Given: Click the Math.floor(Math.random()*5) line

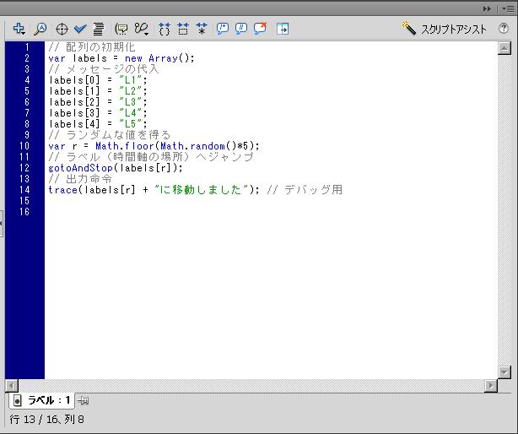Looking at the screenshot, I should [154, 146].
